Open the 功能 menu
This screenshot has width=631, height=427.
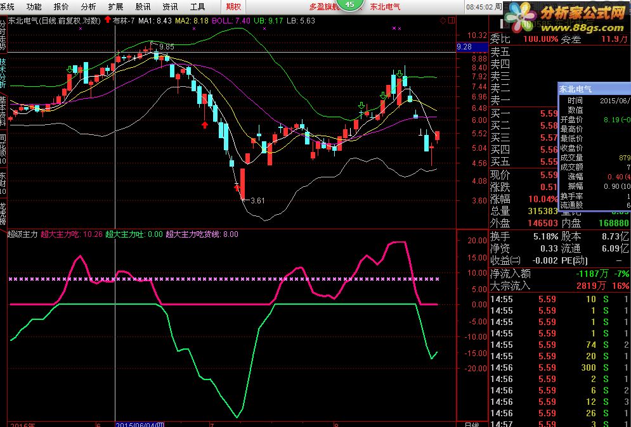point(34,6)
